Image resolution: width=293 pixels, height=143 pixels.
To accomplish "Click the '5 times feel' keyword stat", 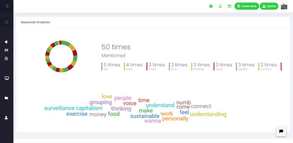I will (x=111, y=66).
